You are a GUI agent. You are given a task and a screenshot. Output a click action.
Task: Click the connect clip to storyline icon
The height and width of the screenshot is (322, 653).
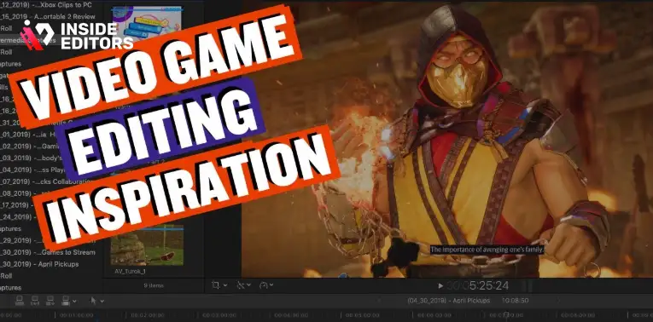click(19, 301)
